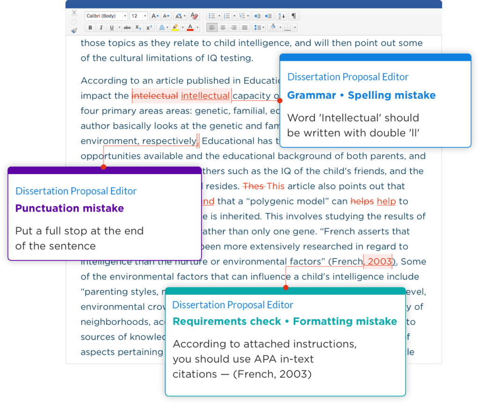This screenshot has width=479, height=404.
Task: Toggle italic formatting
Action: (x=101, y=28)
